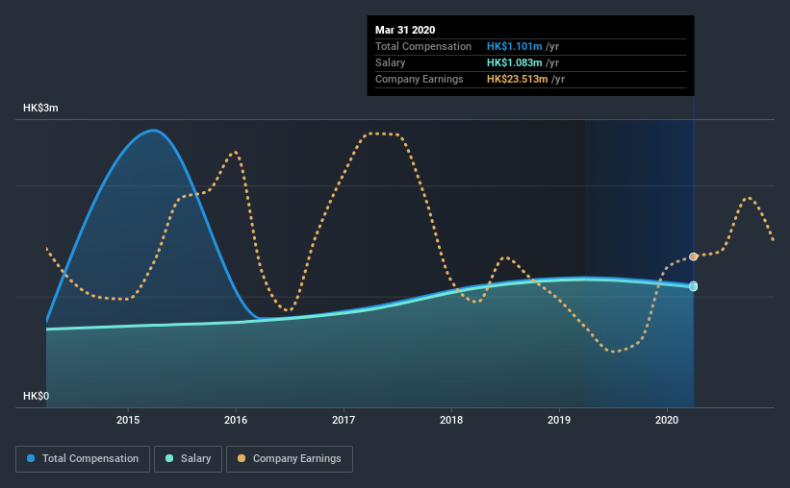
Task: Click the HK$1.083m salary value
Action: [x=515, y=62]
